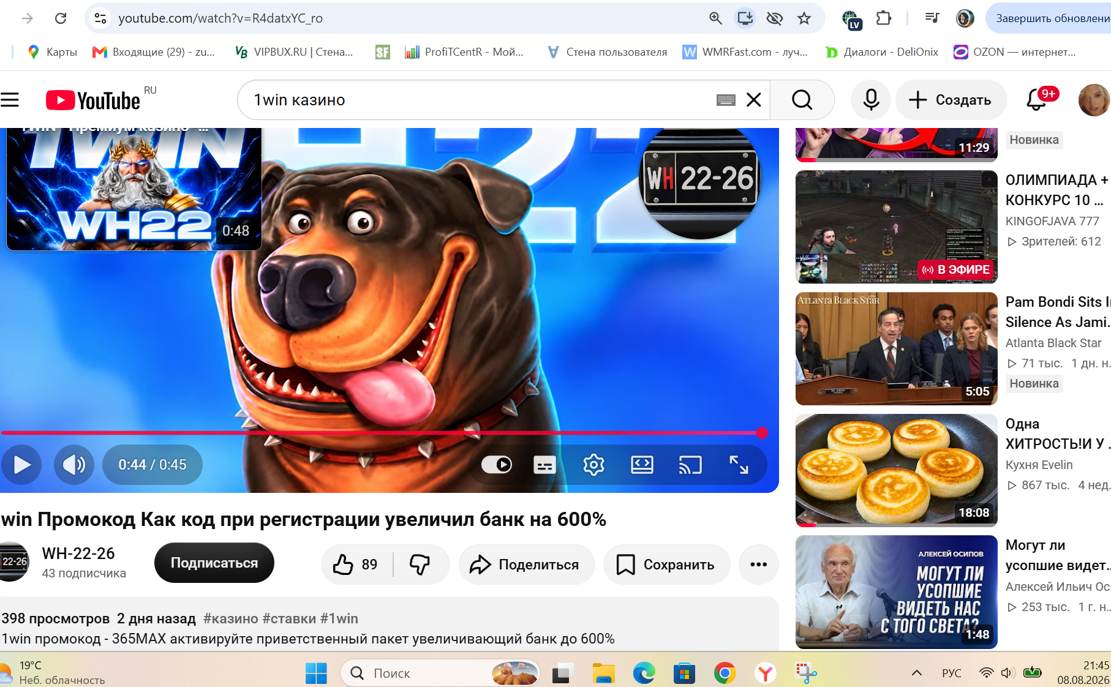
Task: Open the YouTube guide hamburger menu
Action: (10, 100)
